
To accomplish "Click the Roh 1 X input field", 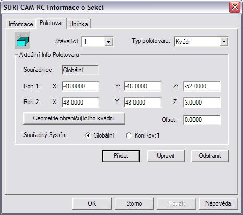I will click(80, 86).
